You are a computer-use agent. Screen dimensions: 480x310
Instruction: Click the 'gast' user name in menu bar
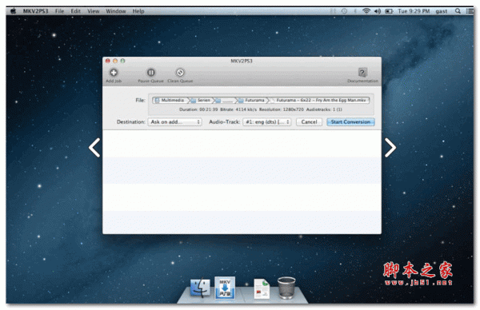(441, 11)
